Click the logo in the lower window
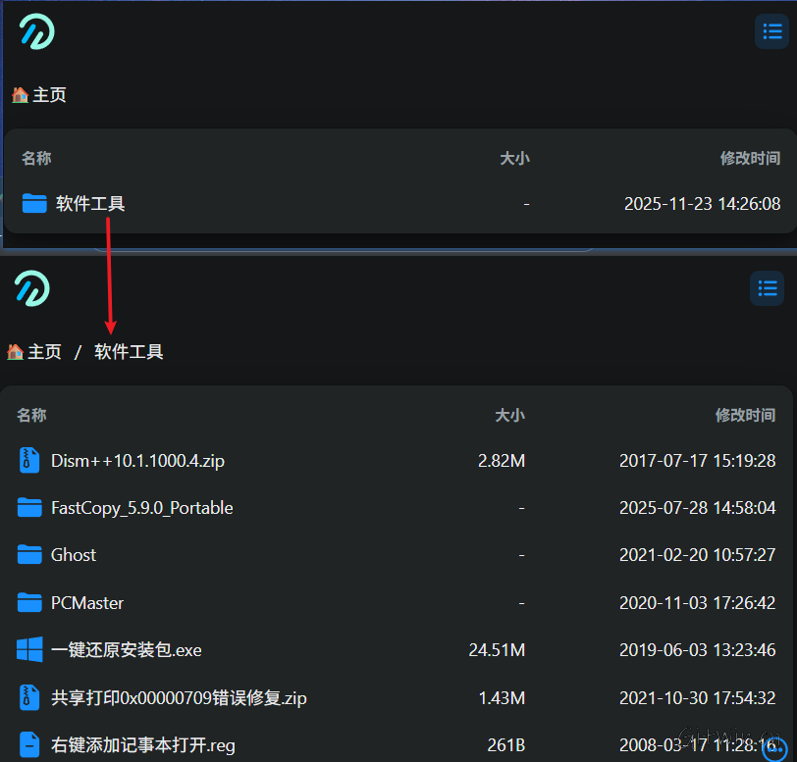The width and height of the screenshot is (797, 762). coord(32,288)
